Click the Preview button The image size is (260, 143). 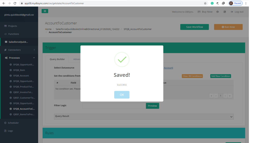tap(152, 106)
